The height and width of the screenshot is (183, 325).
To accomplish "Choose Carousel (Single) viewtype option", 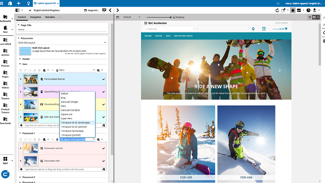I will pyautogui.click(x=78, y=102).
